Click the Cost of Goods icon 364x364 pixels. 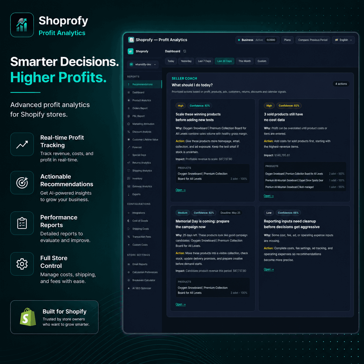coord(129,221)
